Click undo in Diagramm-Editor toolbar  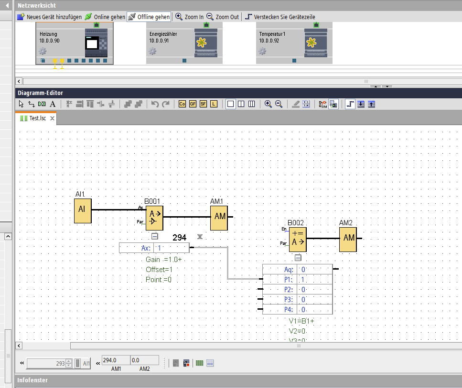[x=155, y=104]
